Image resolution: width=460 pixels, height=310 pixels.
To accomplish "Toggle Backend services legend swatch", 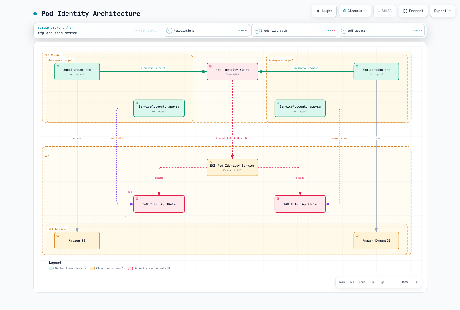I will click(51, 268).
